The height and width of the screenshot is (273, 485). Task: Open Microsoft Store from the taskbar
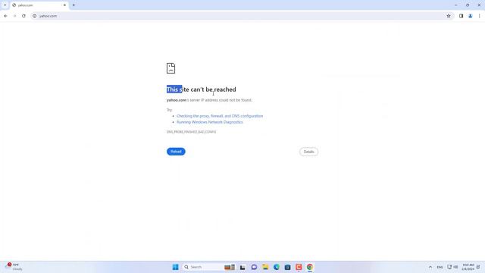[x=287, y=267]
